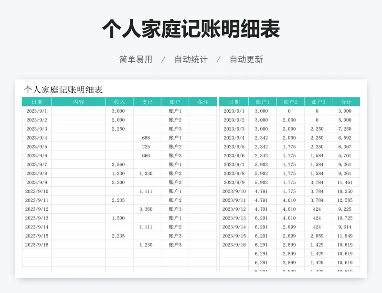382x293 pixels.
Task: Select the 日期 header next to 账户1
Action: point(234,102)
